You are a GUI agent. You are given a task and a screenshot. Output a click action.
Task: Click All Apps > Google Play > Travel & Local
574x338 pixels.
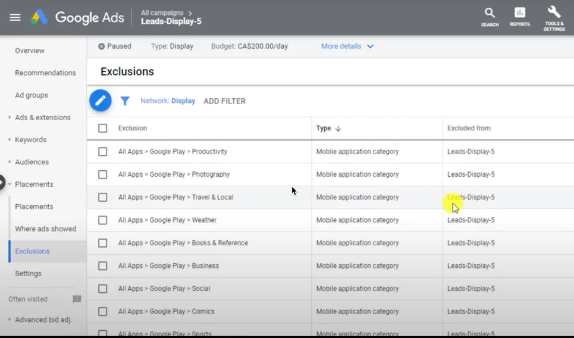(x=175, y=198)
